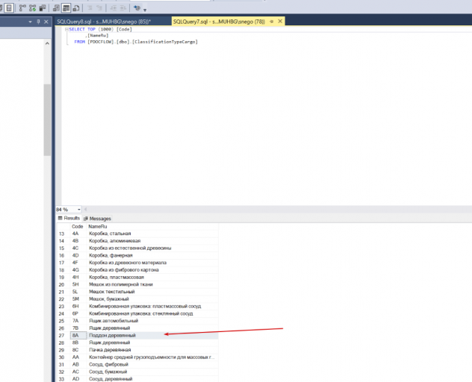Select cell 'Сосуд, бумажный'
472x382 pixels.
[x=152, y=372]
